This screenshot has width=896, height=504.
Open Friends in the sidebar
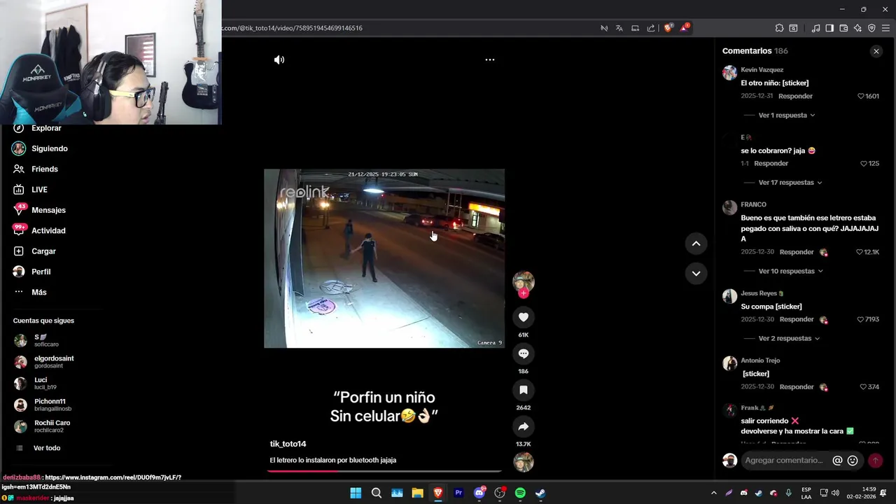pos(44,169)
